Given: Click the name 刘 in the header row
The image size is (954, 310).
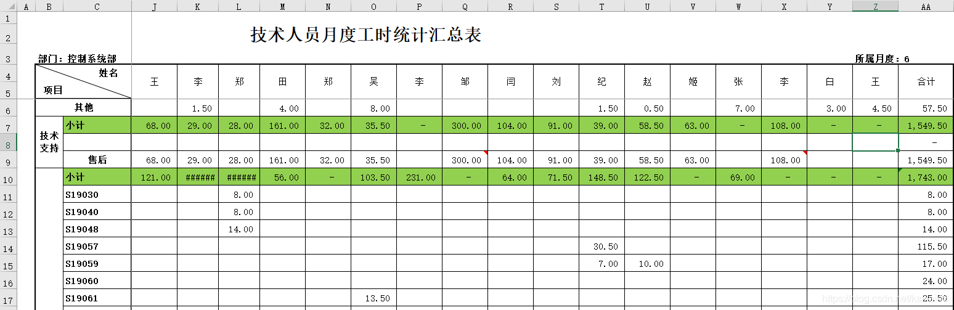Looking at the screenshot, I should [x=556, y=81].
